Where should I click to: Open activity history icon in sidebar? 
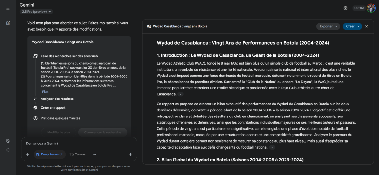8,141
